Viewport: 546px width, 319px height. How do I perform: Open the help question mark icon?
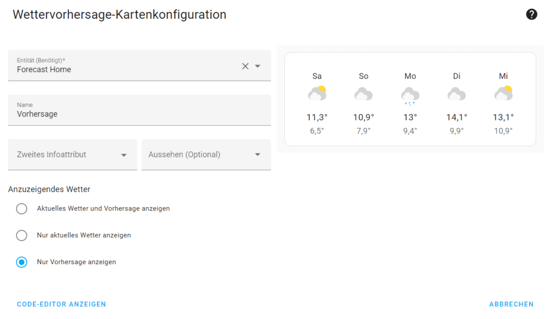point(532,14)
